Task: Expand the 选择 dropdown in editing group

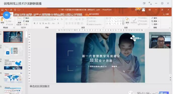Action: click(x=155, y=24)
